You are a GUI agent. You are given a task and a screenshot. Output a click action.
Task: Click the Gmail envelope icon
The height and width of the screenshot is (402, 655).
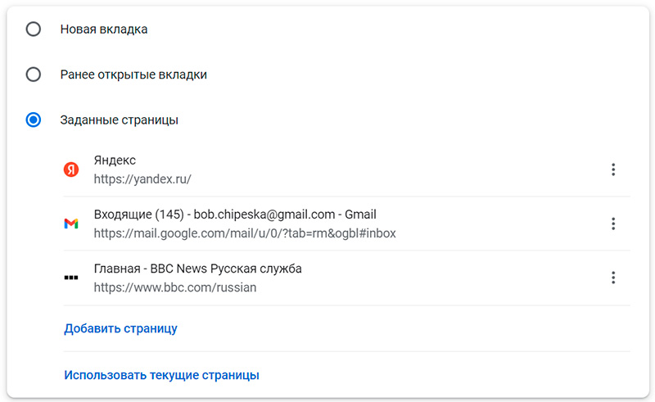coord(71,224)
